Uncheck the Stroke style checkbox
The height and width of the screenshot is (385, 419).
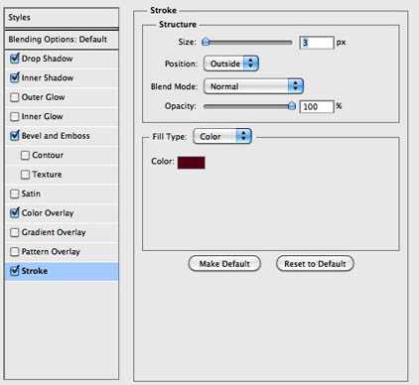point(14,271)
